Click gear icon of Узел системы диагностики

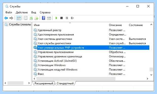[35, 39]
